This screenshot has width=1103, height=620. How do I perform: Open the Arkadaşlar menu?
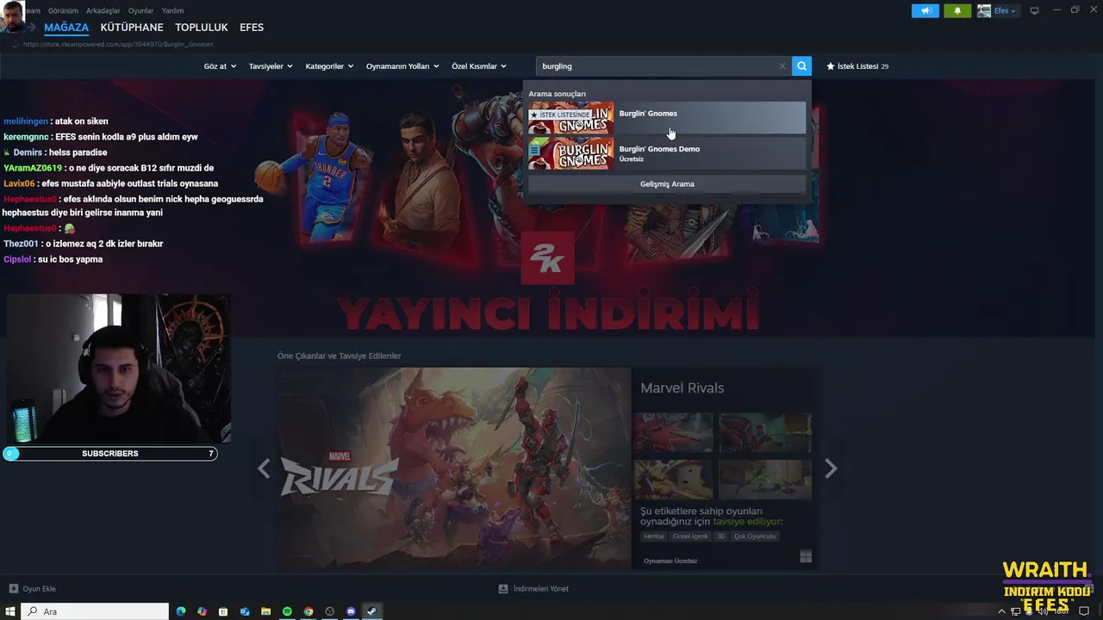pyautogui.click(x=103, y=10)
